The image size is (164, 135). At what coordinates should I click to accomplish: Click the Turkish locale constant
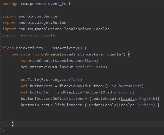tap(145, 105)
